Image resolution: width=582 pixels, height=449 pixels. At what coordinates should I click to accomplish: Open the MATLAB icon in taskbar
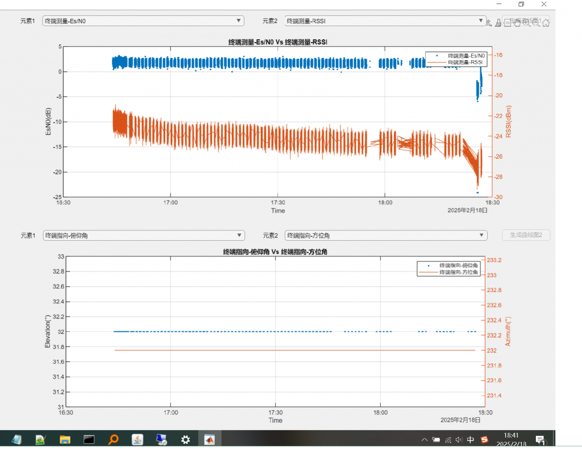click(x=210, y=440)
